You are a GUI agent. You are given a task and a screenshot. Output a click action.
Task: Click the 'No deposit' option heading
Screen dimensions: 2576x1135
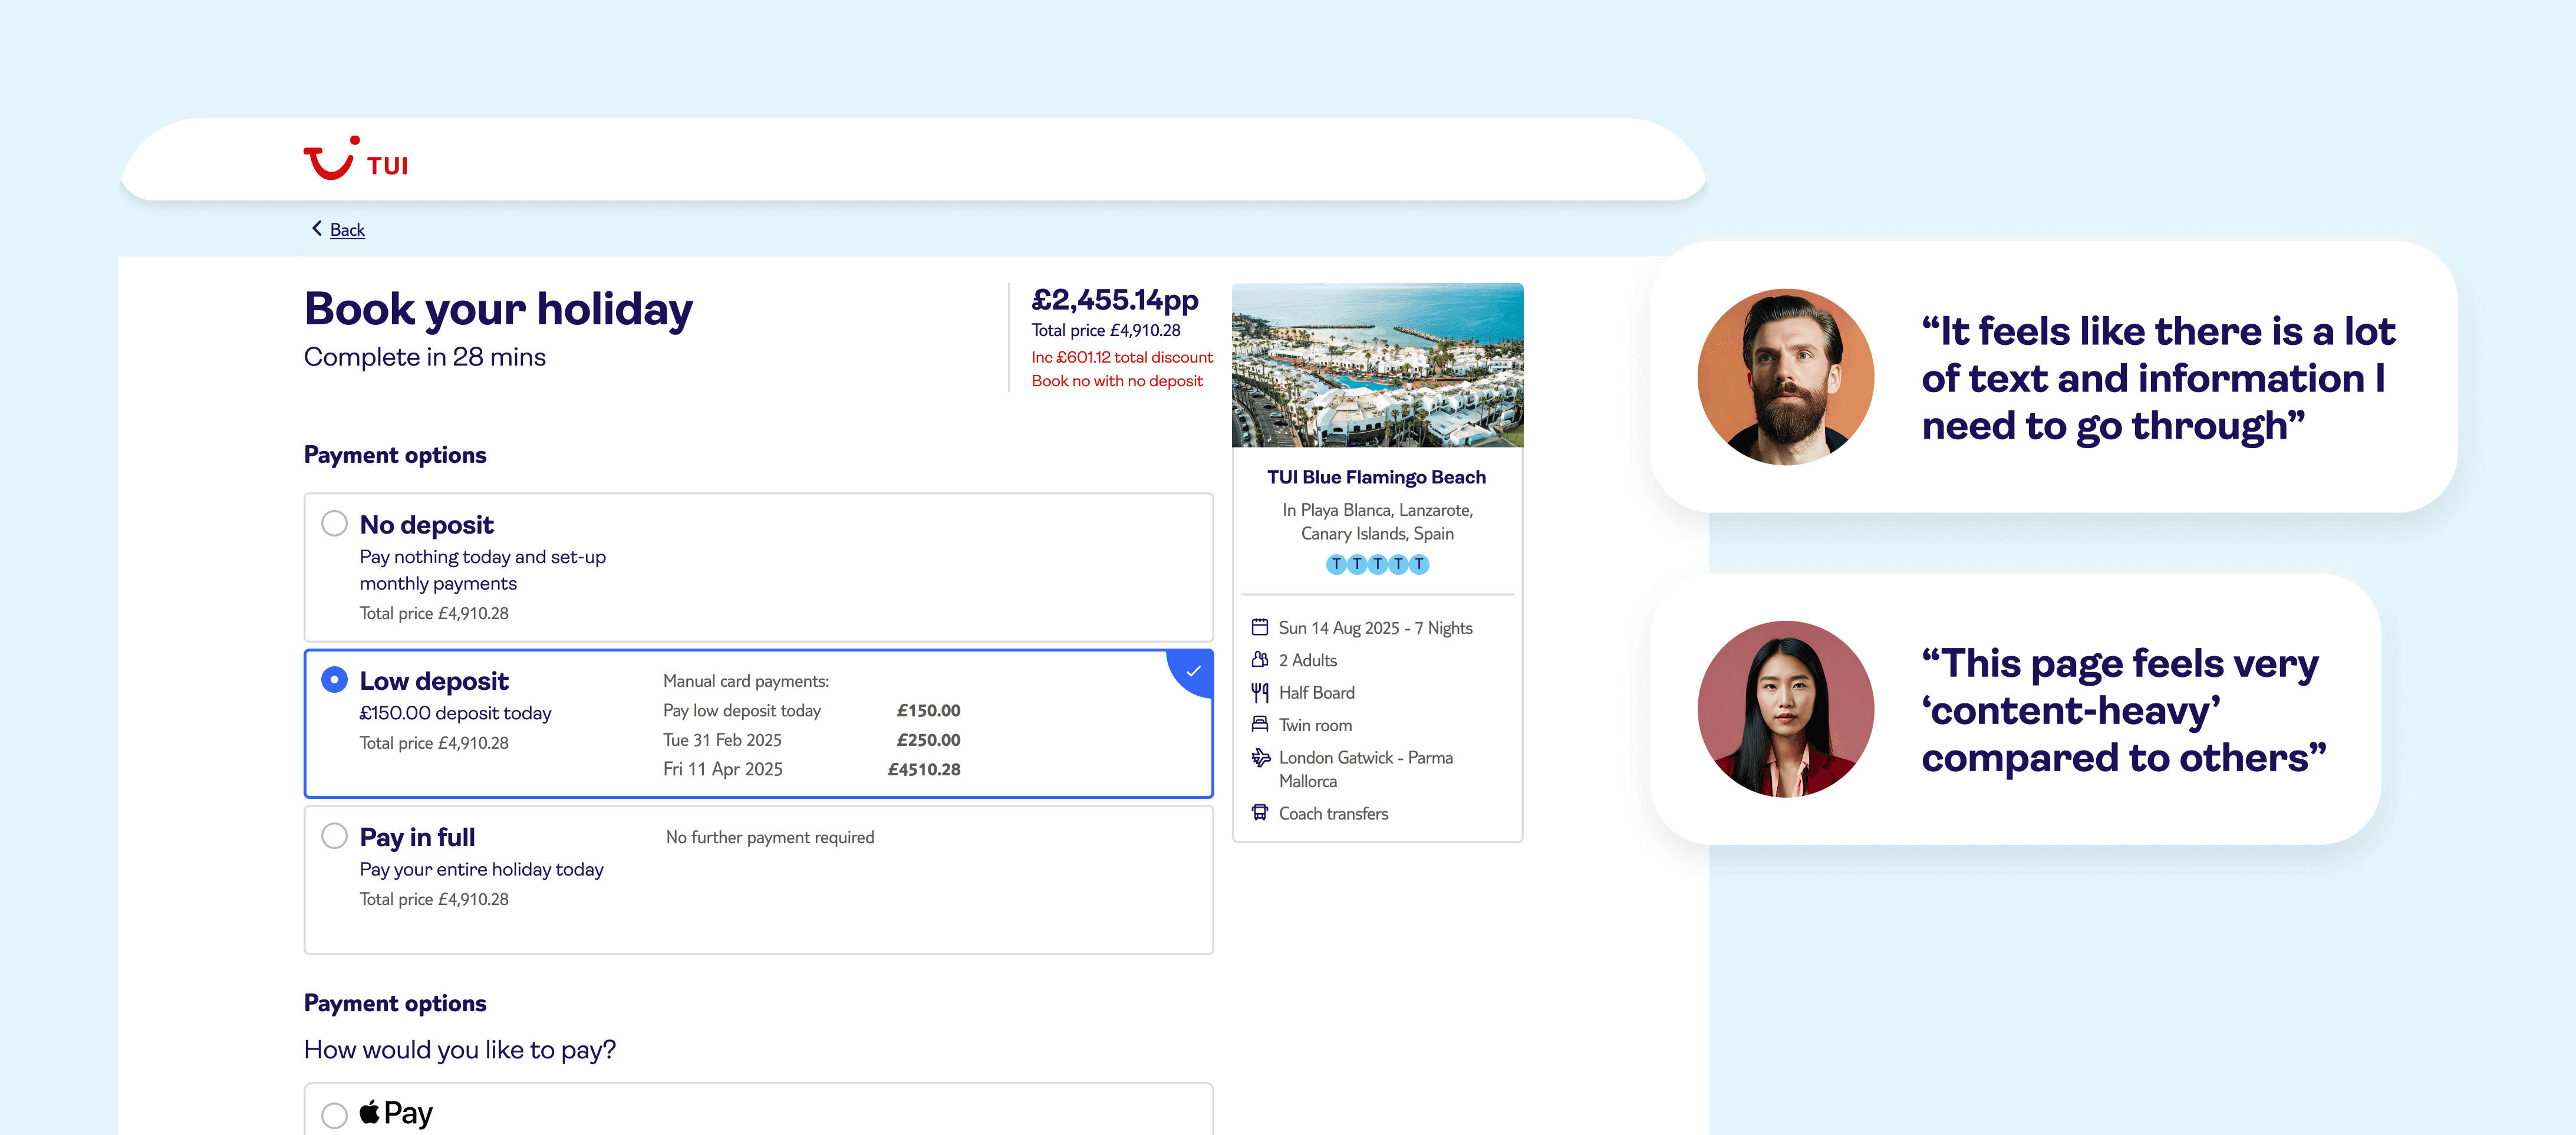click(426, 525)
